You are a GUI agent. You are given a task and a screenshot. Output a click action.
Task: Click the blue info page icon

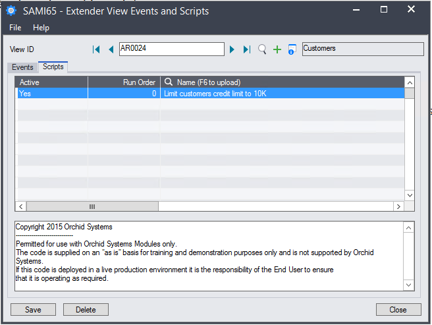click(292, 49)
